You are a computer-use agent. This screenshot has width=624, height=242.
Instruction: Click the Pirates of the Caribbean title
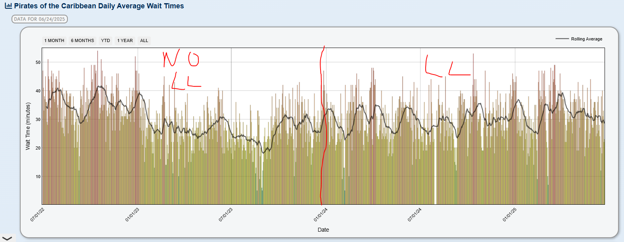[x=99, y=6]
